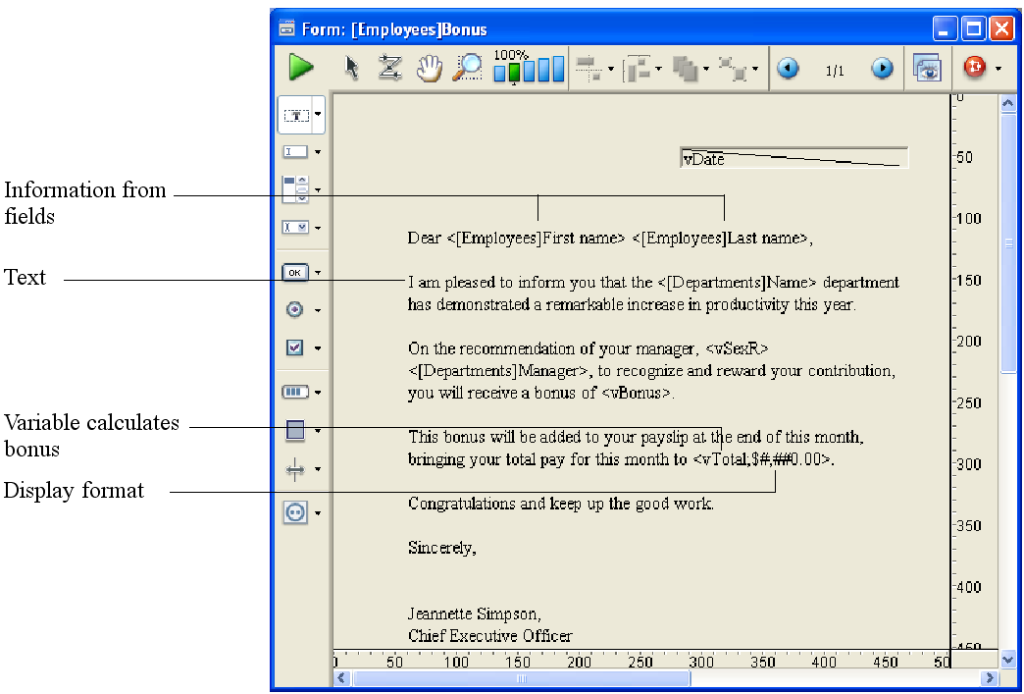
Task: Click 'This bonus will be added' line
Action: (x=637, y=436)
